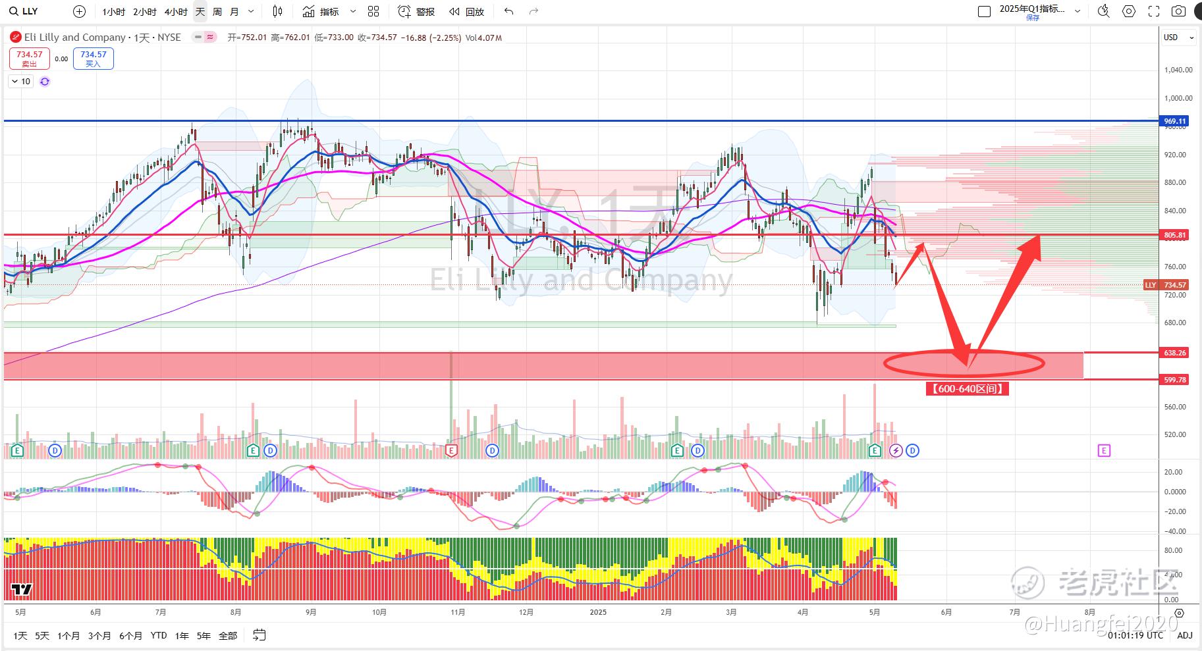Set time range to YTD
Viewport: 1202px width, 651px height.
coord(158,635)
